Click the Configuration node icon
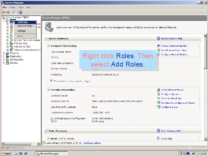 point(7,60)
